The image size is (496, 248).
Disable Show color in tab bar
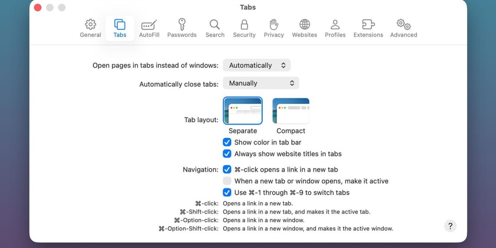(227, 142)
